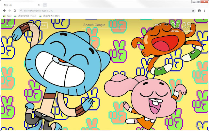209x131 pixels.
Task: Minimize the Chrome window
Action: [194, 2]
